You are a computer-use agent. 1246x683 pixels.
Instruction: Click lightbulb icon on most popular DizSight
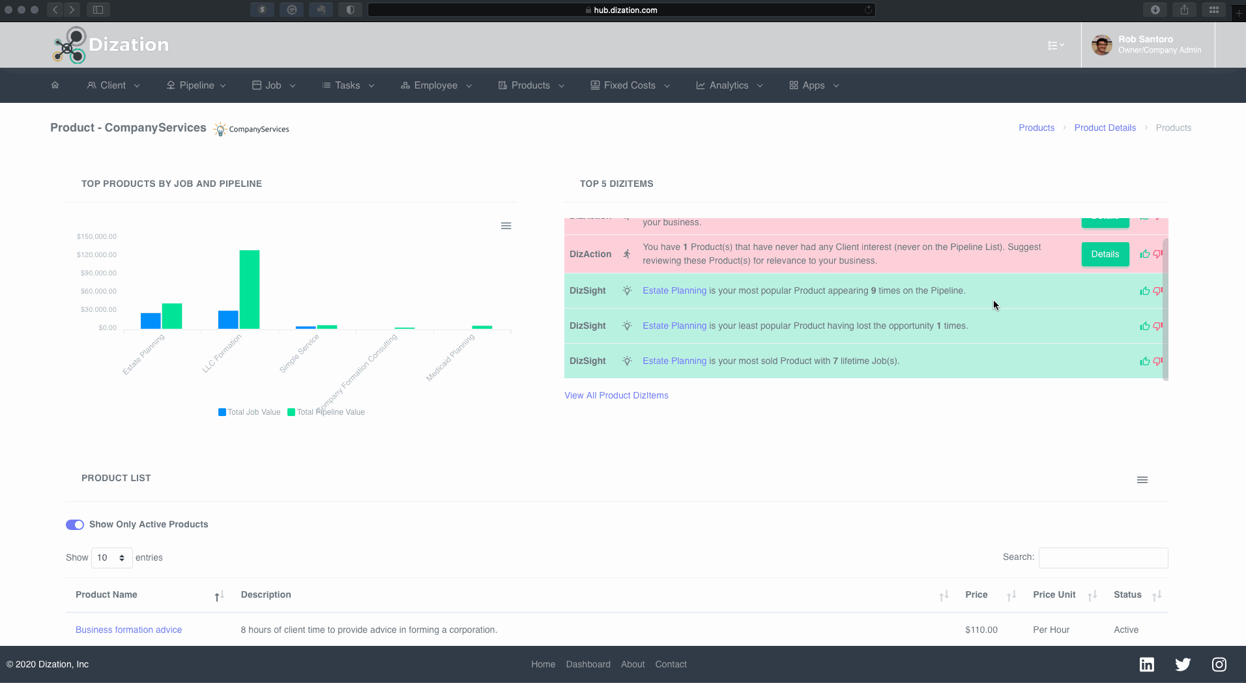(x=627, y=291)
